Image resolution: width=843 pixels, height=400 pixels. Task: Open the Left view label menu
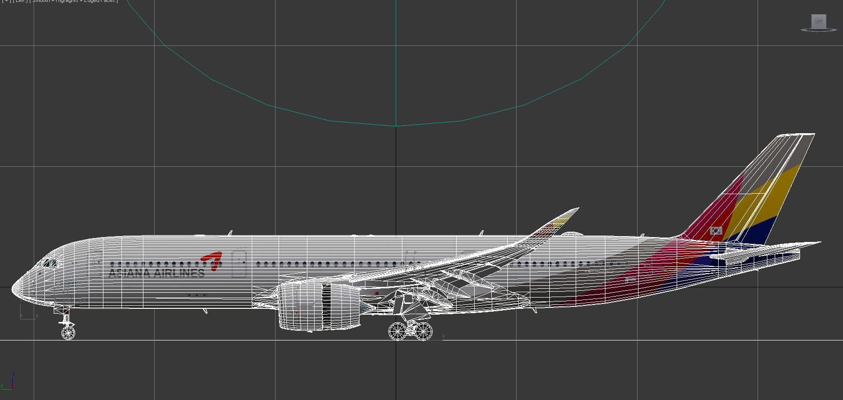click(x=20, y=1)
